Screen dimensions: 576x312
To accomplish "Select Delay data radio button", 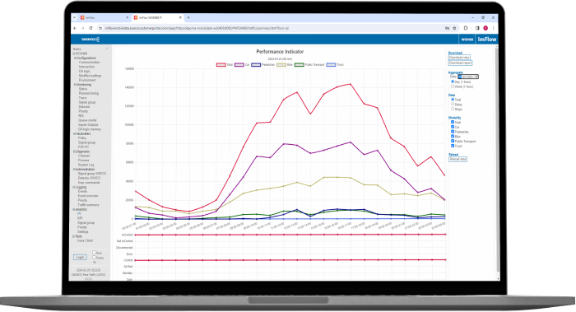I will (x=453, y=105).
